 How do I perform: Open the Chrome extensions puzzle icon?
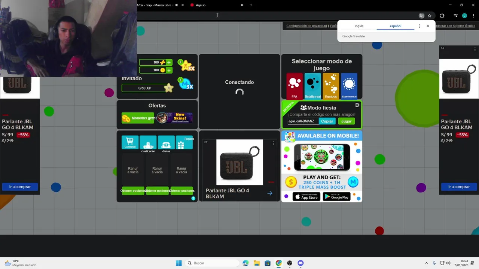[x=442, y=16]
